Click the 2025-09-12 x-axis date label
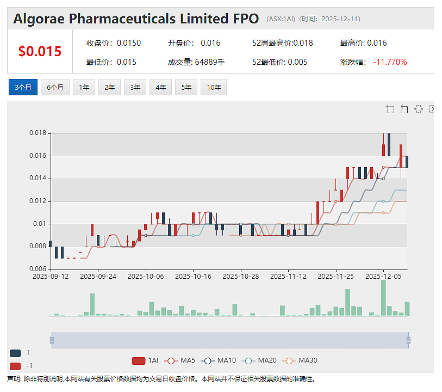 (x=51, y=277)
